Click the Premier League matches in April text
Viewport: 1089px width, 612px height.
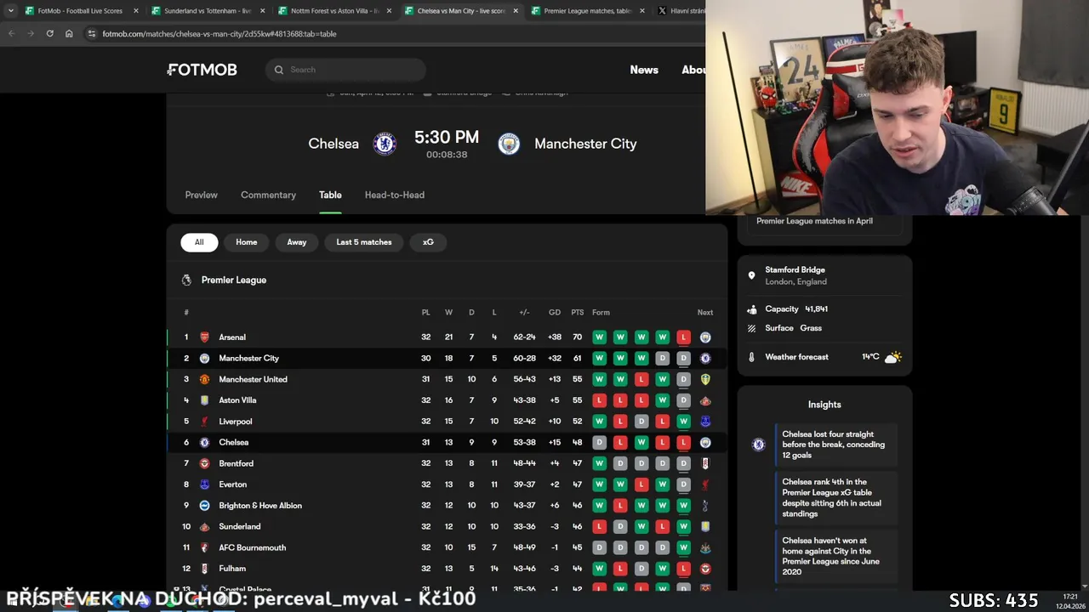coord(814,221)
